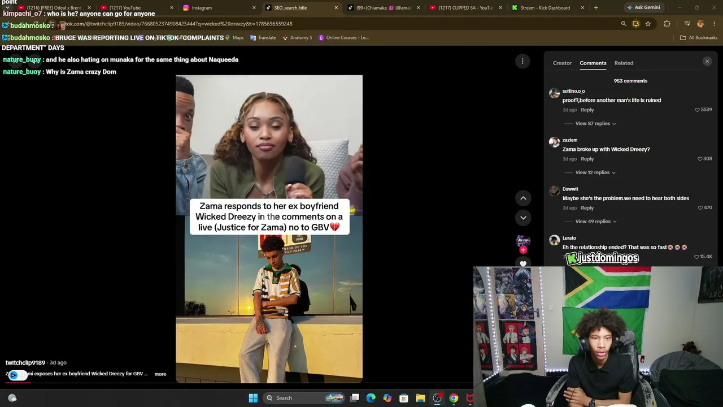Switch to OBS Studio on taskbar
This screenshot has width=723, height=407.
(437, 398)
